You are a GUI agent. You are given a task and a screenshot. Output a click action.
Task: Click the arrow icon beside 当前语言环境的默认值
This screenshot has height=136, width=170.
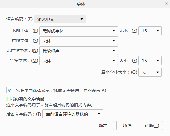[x=99, y=114]
